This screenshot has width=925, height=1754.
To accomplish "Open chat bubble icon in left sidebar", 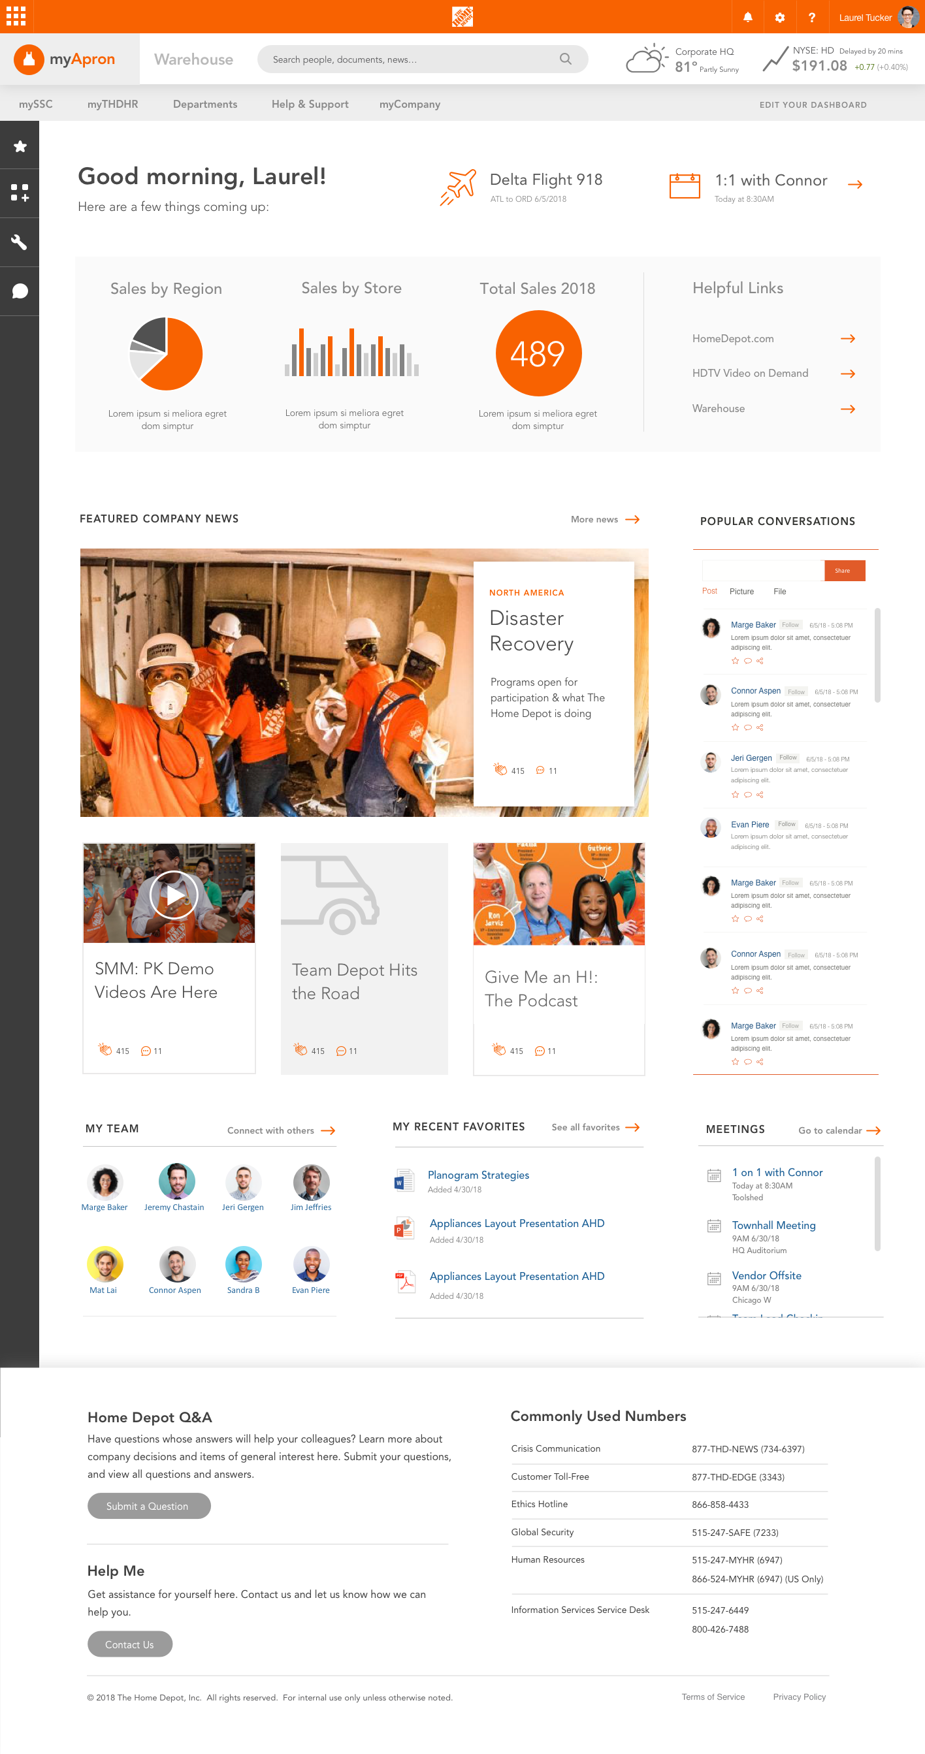I will [x=20, y=291].
